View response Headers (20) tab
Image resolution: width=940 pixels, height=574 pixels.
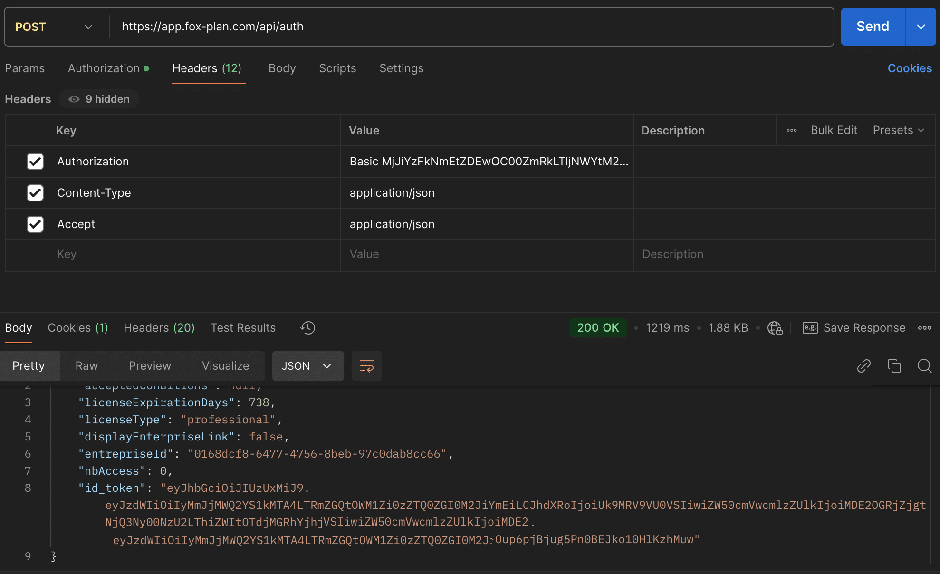coord(159,328)
